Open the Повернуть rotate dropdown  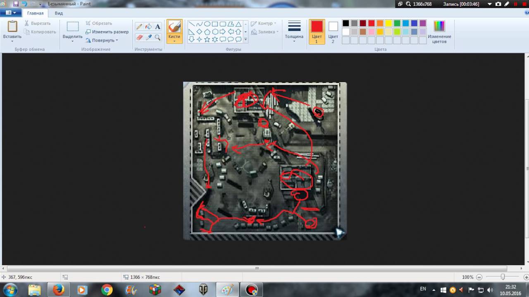tap(102, 40)
